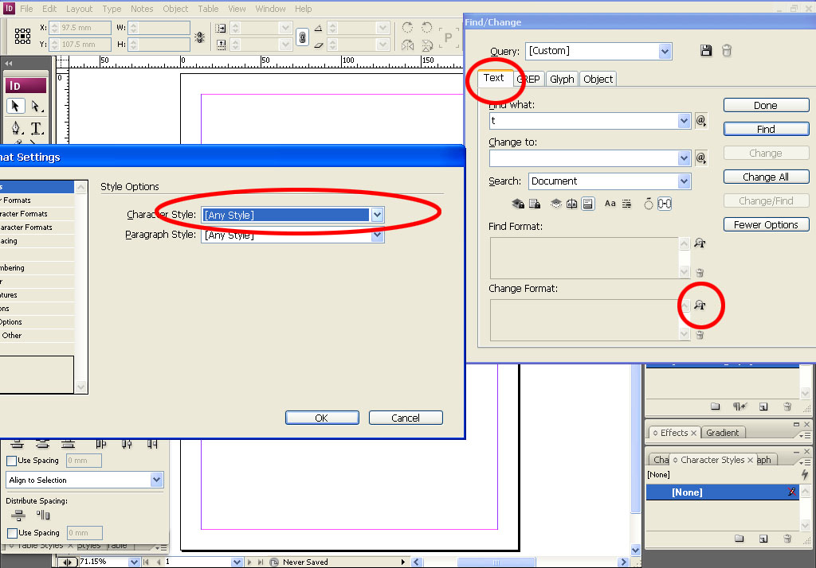The width and height of the screenshot is (816, 568).
Task: Click Distribute Vertical Space icon
Action: (x=18, y=515)
